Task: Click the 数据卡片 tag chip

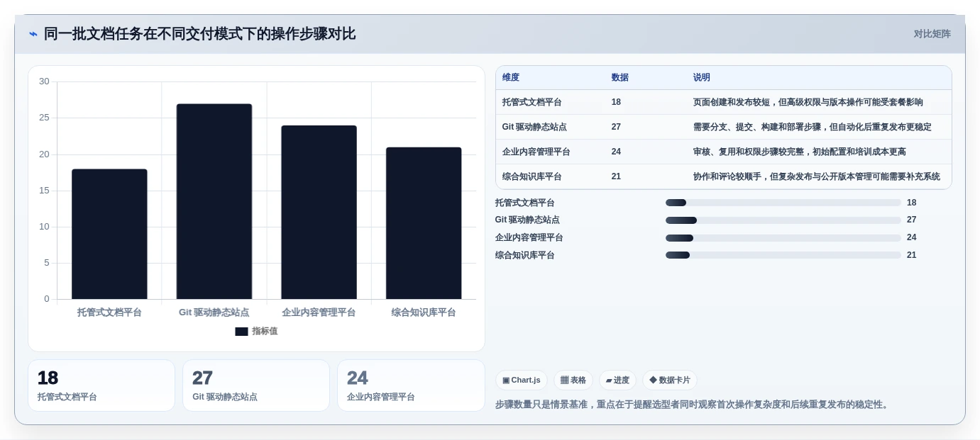Action: pos(670,380)
